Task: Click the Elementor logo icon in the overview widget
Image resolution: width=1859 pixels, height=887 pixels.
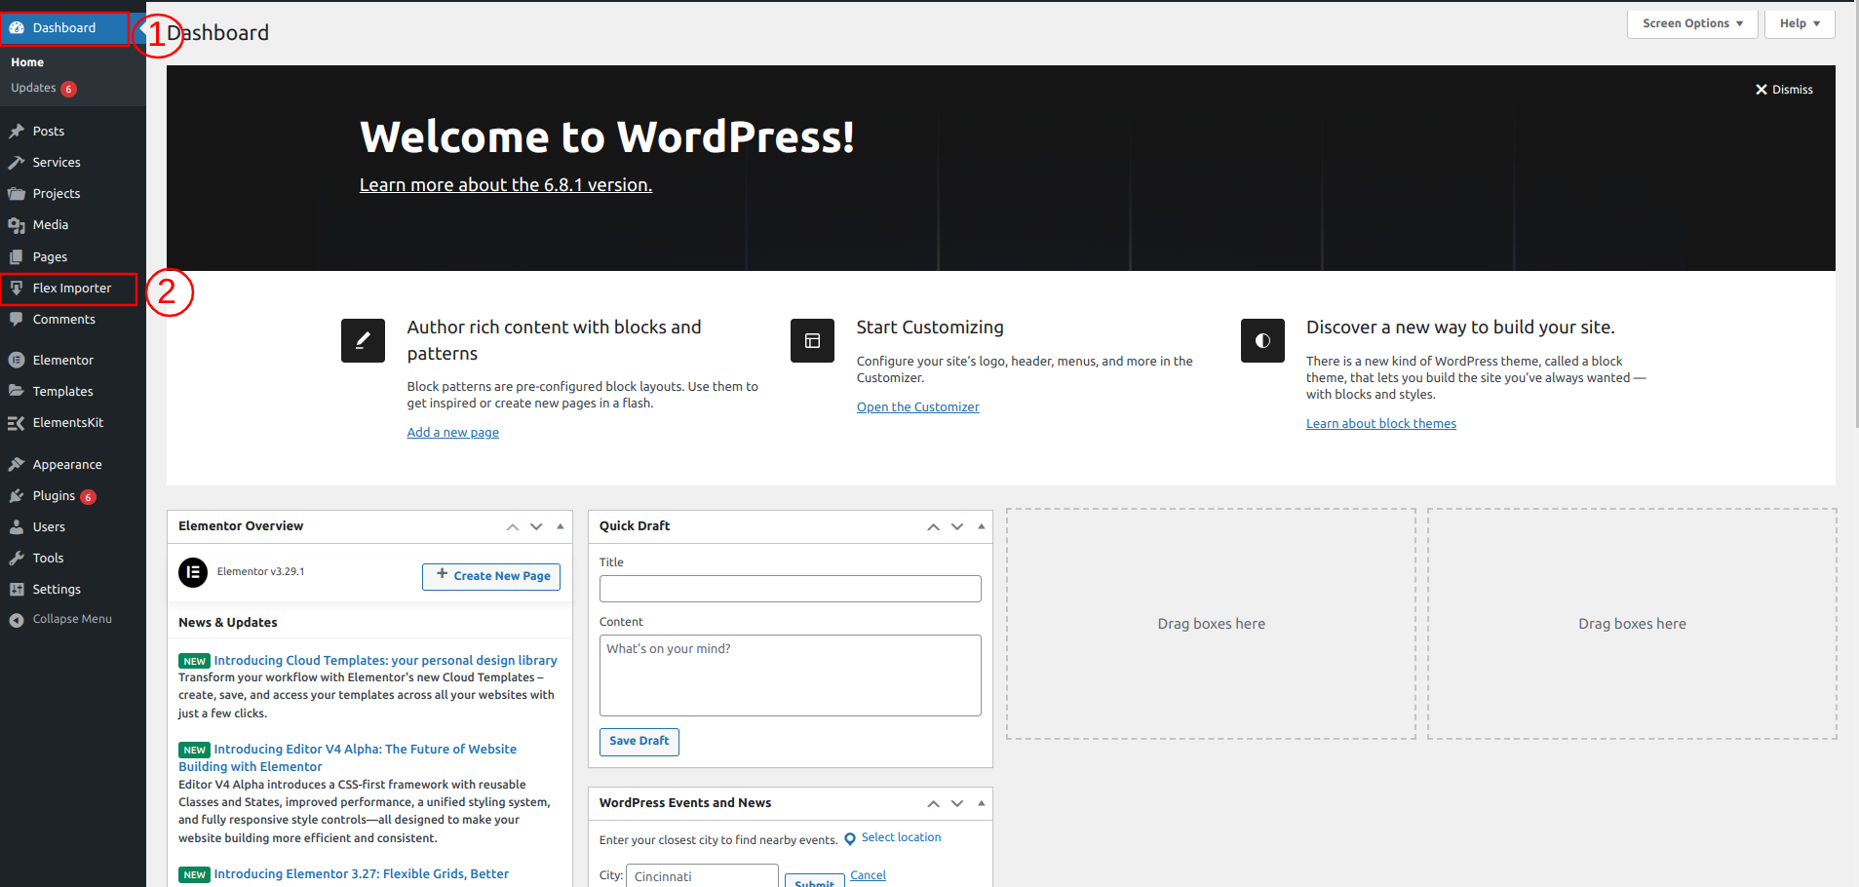Action: point(193,572)
